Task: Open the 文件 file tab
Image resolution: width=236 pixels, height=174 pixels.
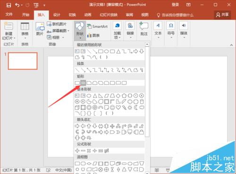Action: click(x=9, y=15)
